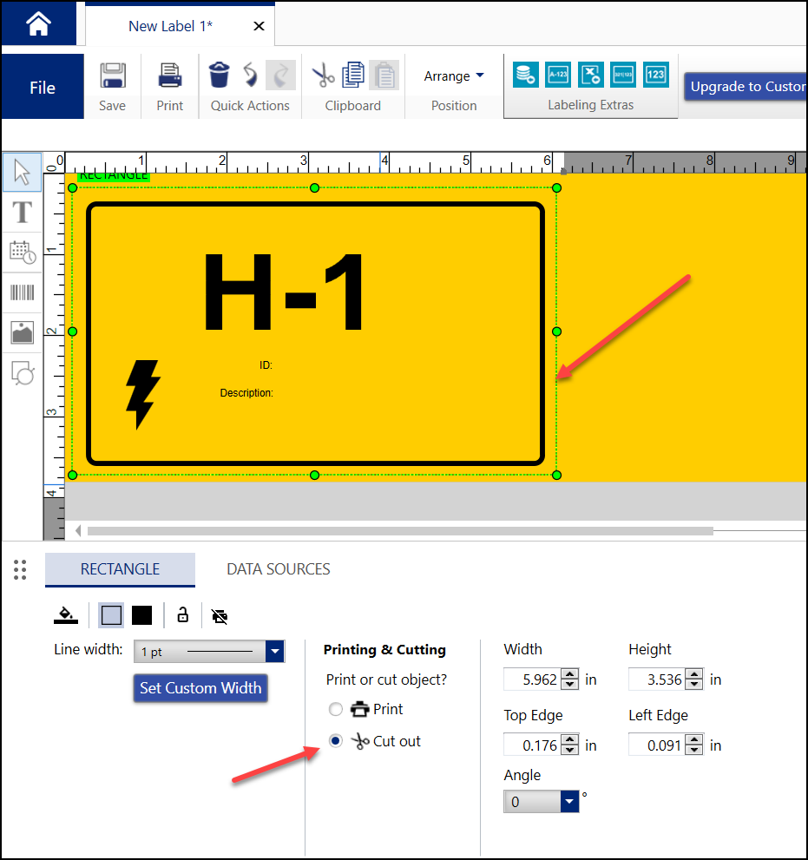Select the Image insertion tool
This screenshot has height=860, width=808.
click(x=22, y=332)
